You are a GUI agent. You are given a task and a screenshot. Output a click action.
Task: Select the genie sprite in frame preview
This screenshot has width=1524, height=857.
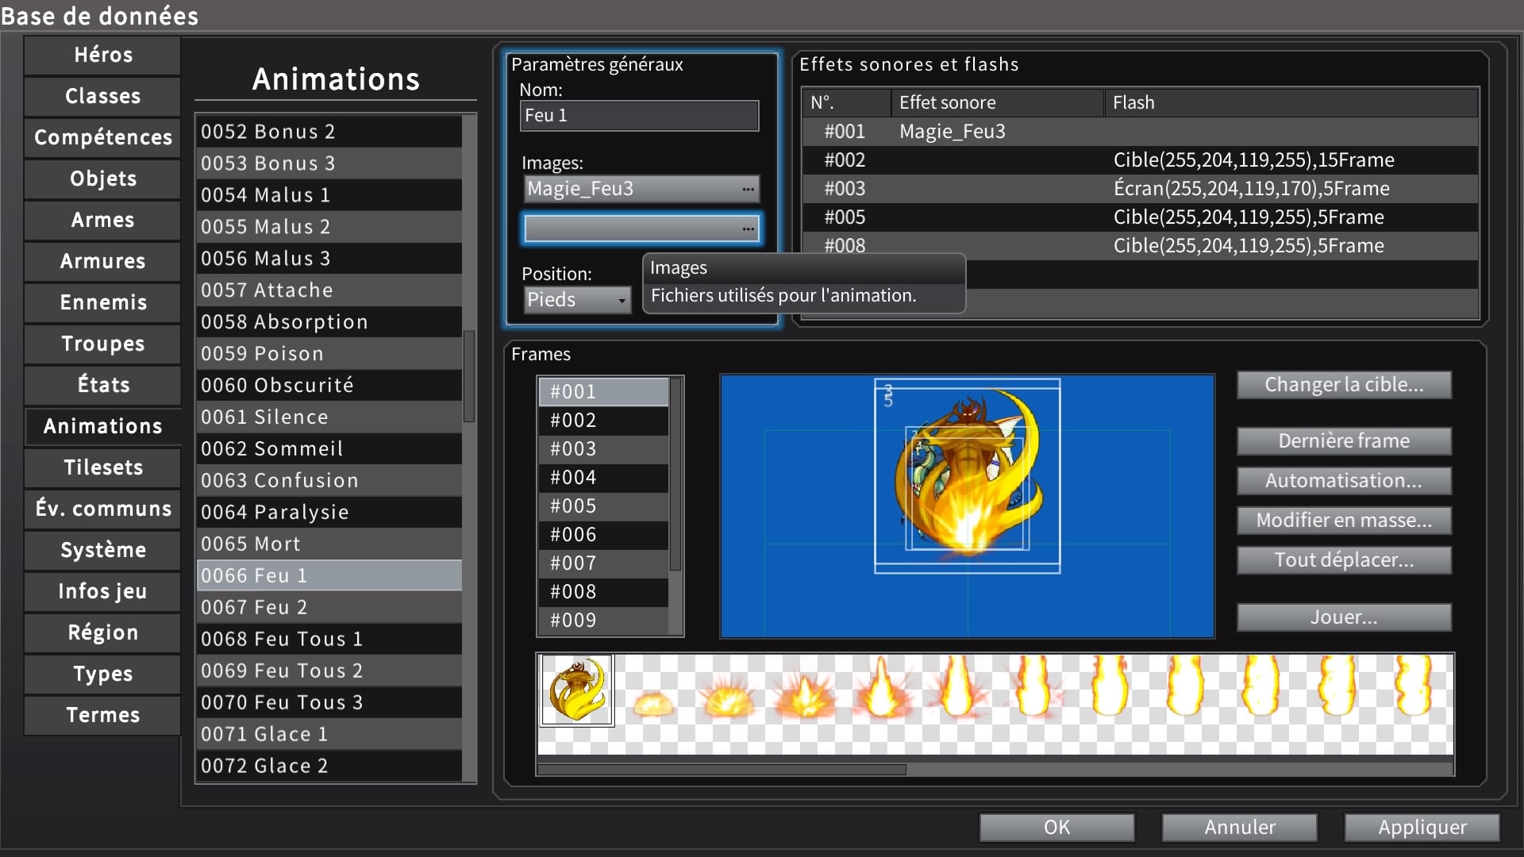(967, 475)
